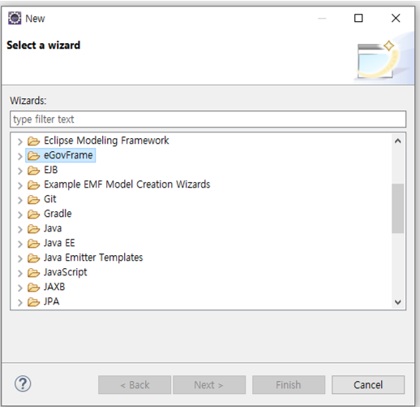Expand the eGovFrame category

point(20,156)
